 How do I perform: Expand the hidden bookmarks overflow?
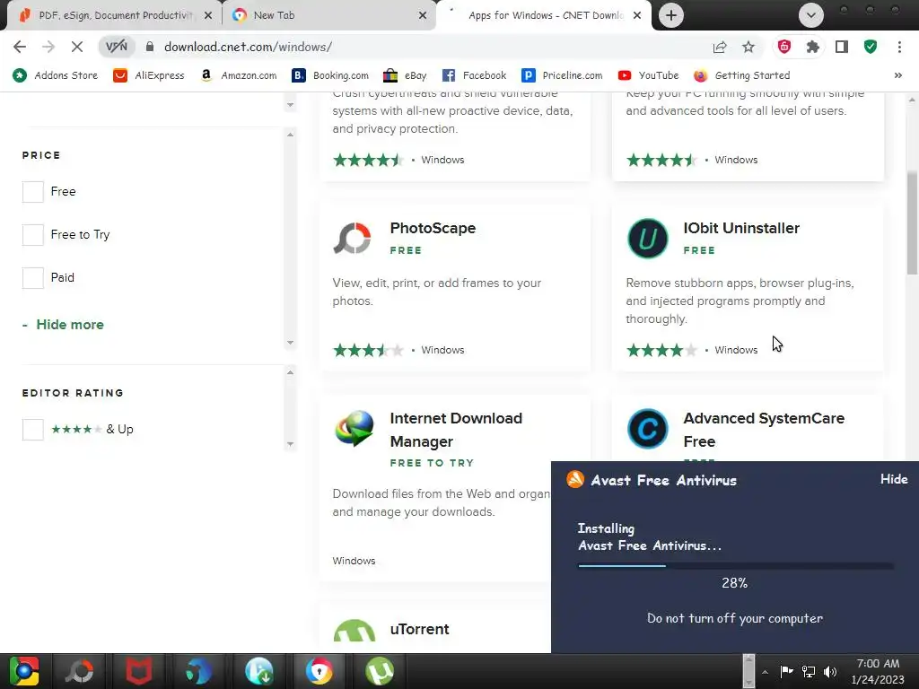coord(897,75)
